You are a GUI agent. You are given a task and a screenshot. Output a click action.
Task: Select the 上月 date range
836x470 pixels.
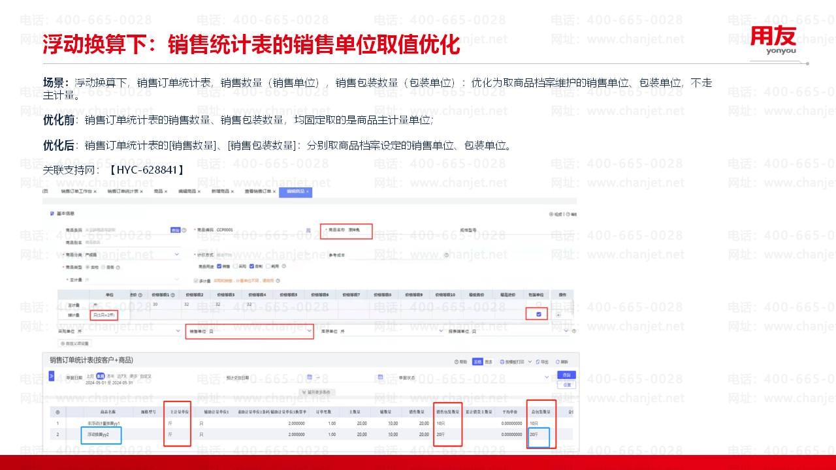point(90,376)
